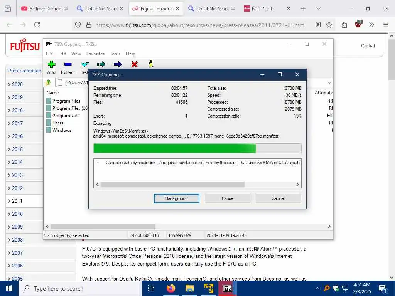Click the Info icon in 7-Zip toolbar
The height and width of the screenshot is (296, 395).
(x=151, y=64)
